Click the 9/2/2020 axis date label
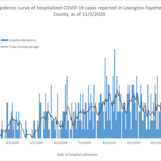Viewport: 161px width, 161px height. point(134,143)
